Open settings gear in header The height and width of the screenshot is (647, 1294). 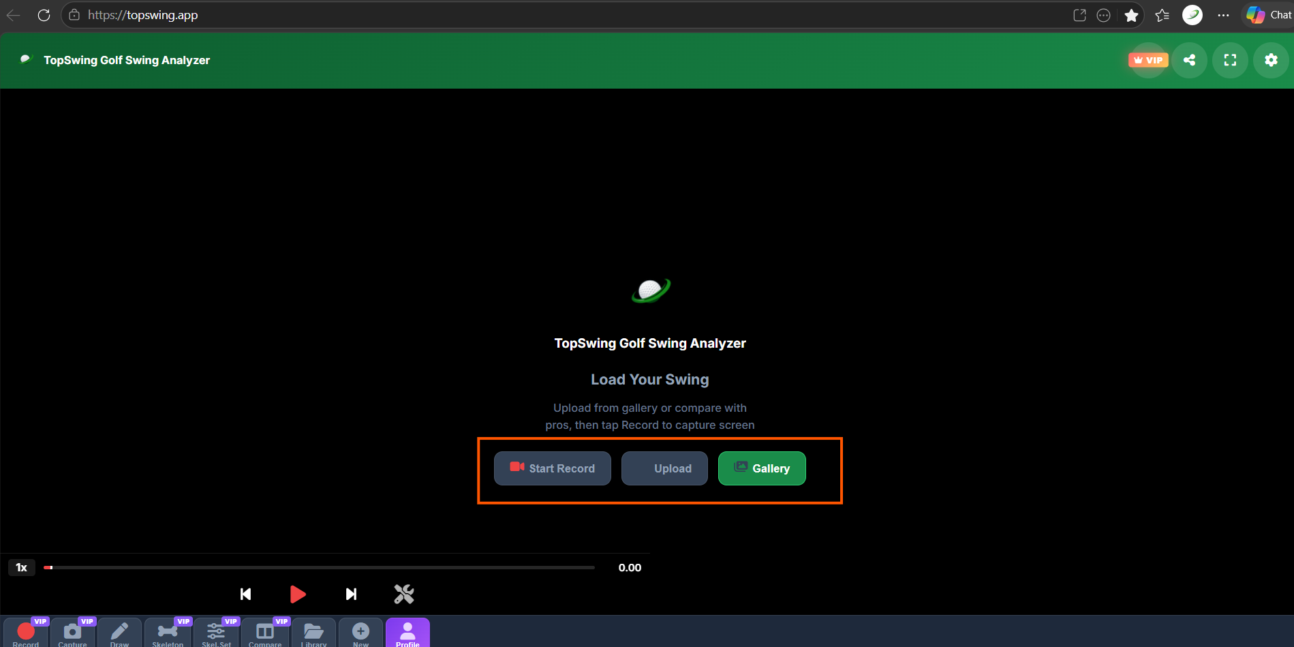tap(1271, 60)
